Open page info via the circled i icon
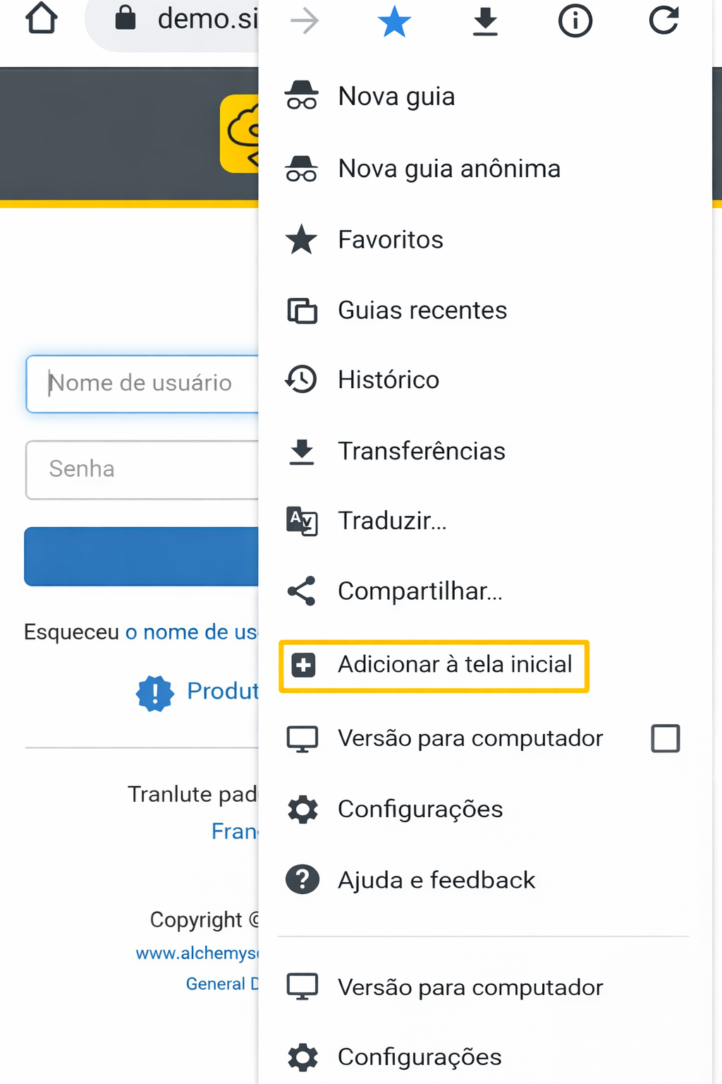The width and height of the screenshot is (722, 1084). [x=575, y=21]
